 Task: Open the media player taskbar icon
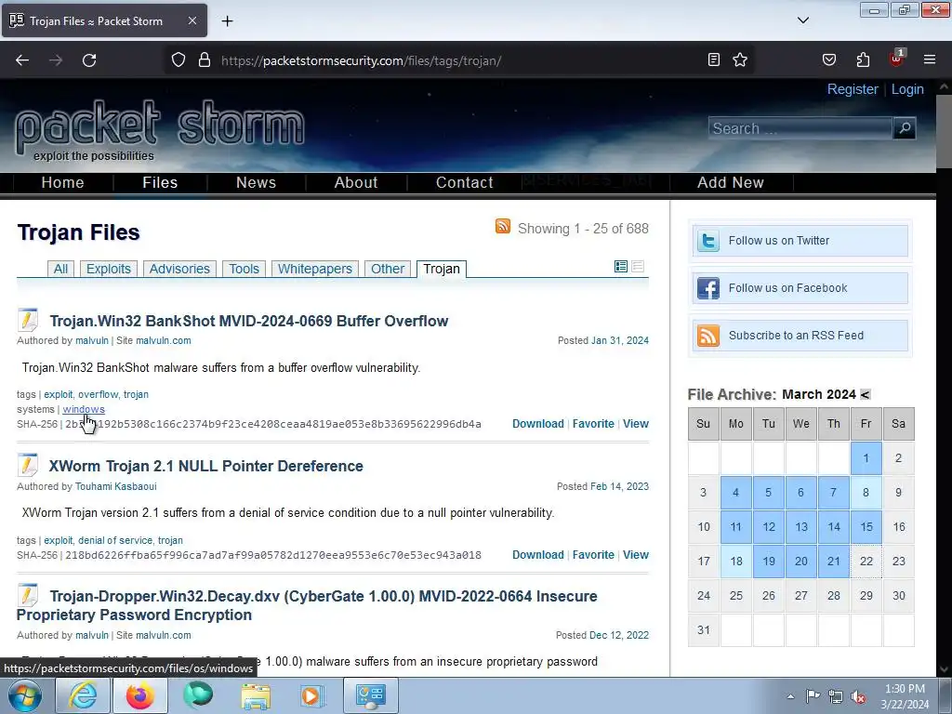(x=312, y=695)
